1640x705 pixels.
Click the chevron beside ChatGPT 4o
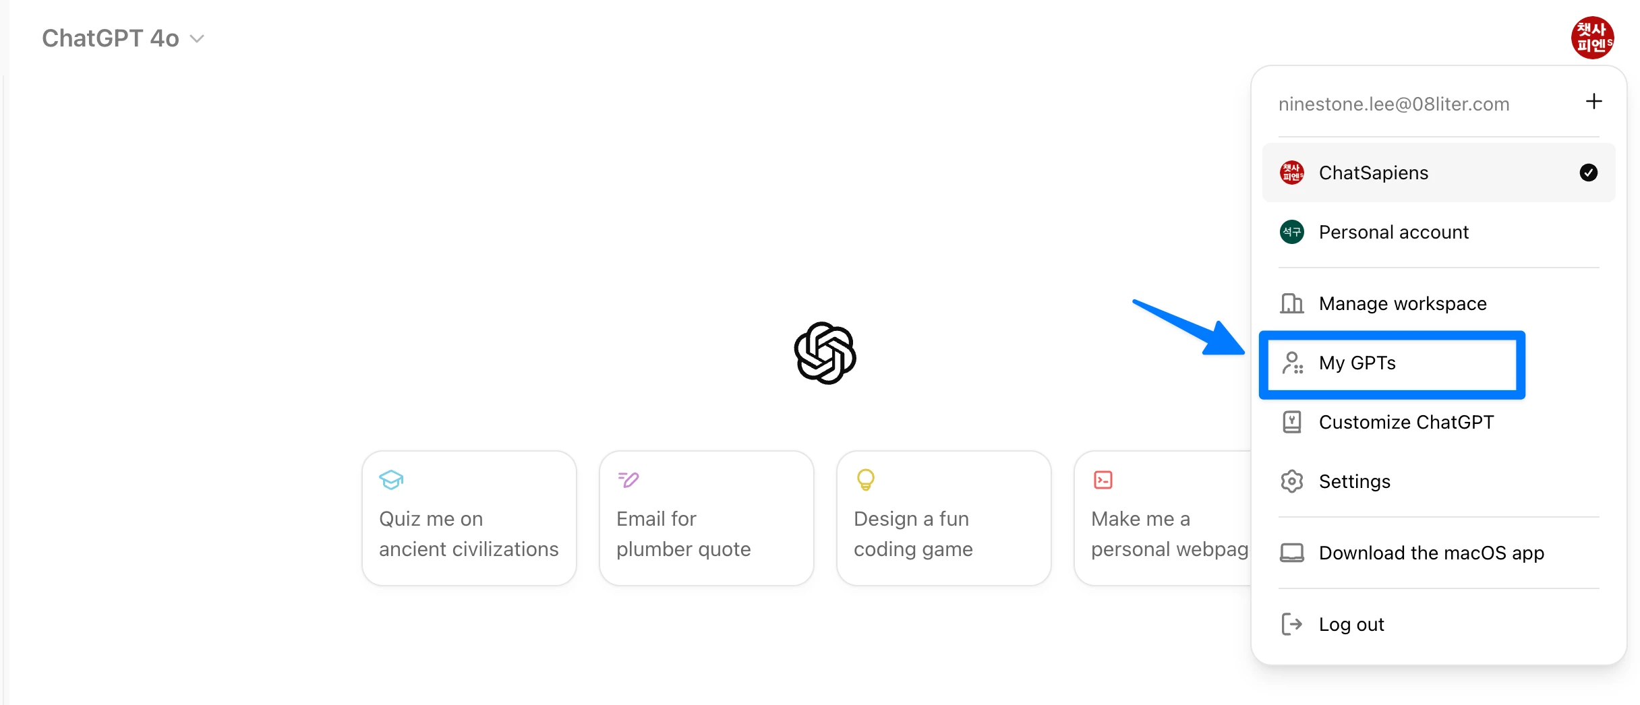197,39
